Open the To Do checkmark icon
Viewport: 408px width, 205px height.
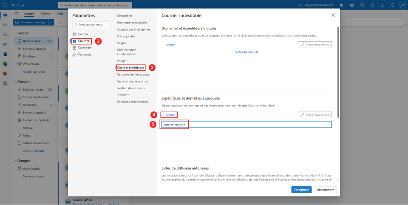click(5, 44)
